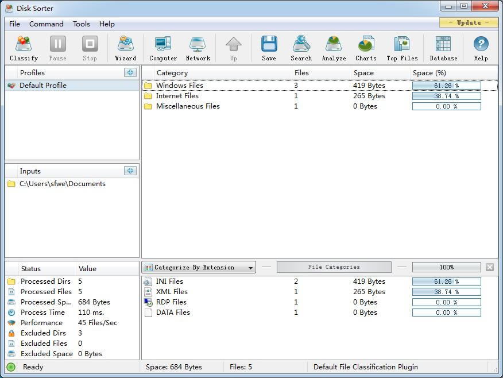The width and height of the screenshot is (503, 378).
Task: Click the Value column header
Action: coord(107,269)
